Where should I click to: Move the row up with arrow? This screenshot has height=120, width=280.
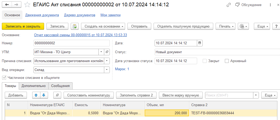[37, 95]
